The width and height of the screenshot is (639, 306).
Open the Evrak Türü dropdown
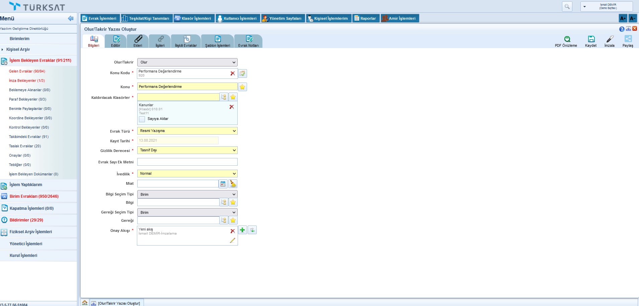click(187, 131)
